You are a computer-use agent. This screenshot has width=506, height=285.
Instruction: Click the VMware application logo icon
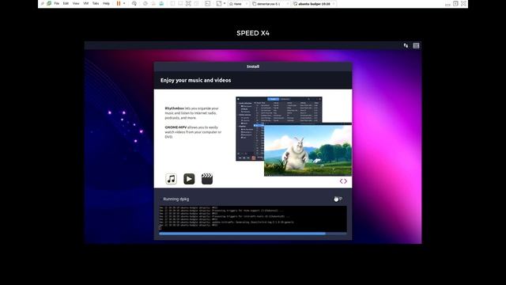click(x=49, y=3)
